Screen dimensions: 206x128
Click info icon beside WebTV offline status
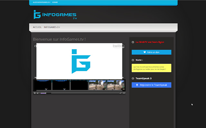point(133,42)
